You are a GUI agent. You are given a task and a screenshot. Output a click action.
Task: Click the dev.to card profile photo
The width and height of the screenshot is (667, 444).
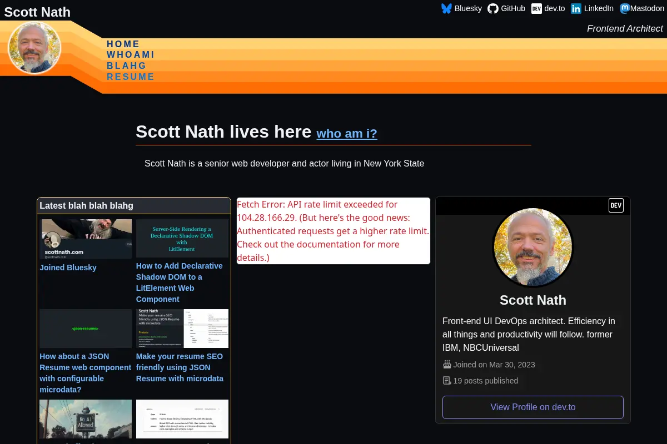pyautogui.click(x=533, y=248)
